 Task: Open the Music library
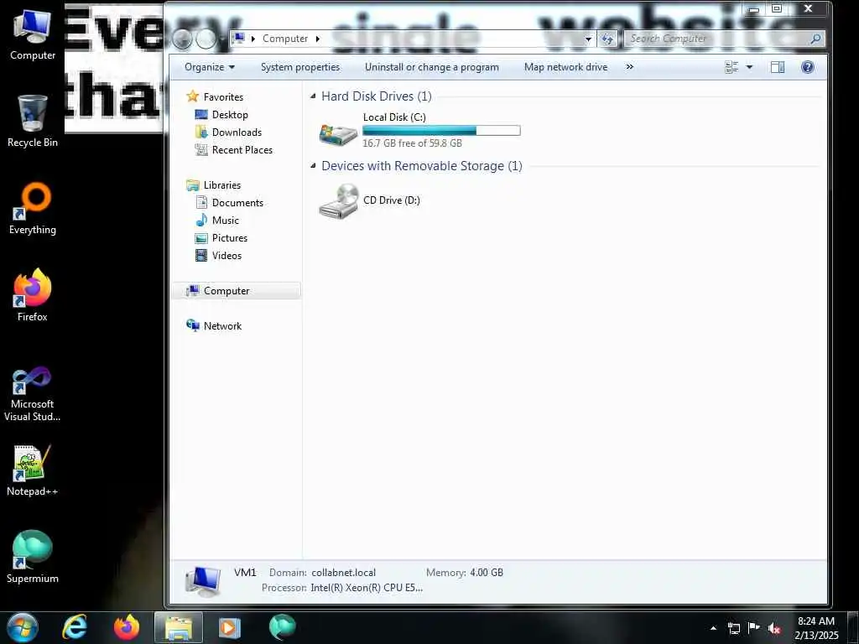pyautogui.click(x=225, y=221)
